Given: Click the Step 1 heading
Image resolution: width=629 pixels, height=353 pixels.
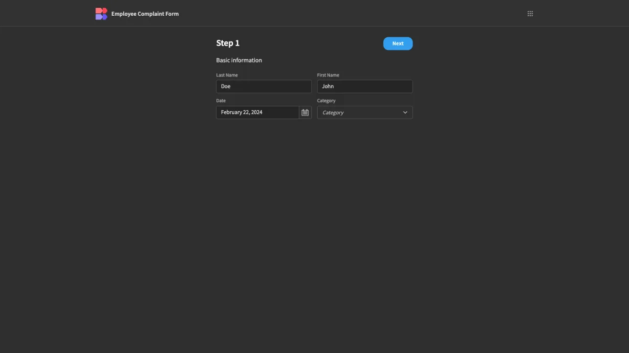Looking at the screenshot, I should click(x=228, y=43).
